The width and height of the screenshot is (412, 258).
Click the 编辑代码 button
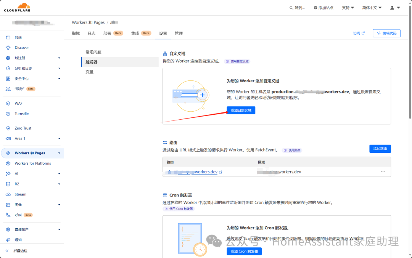tap(386, 33)
